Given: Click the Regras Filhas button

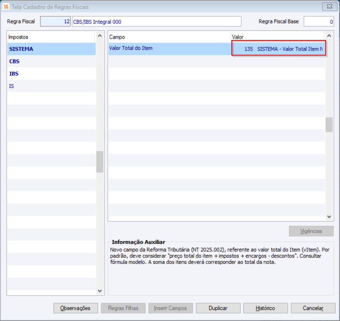Looking at the screenshot, I should coord(123,308).
